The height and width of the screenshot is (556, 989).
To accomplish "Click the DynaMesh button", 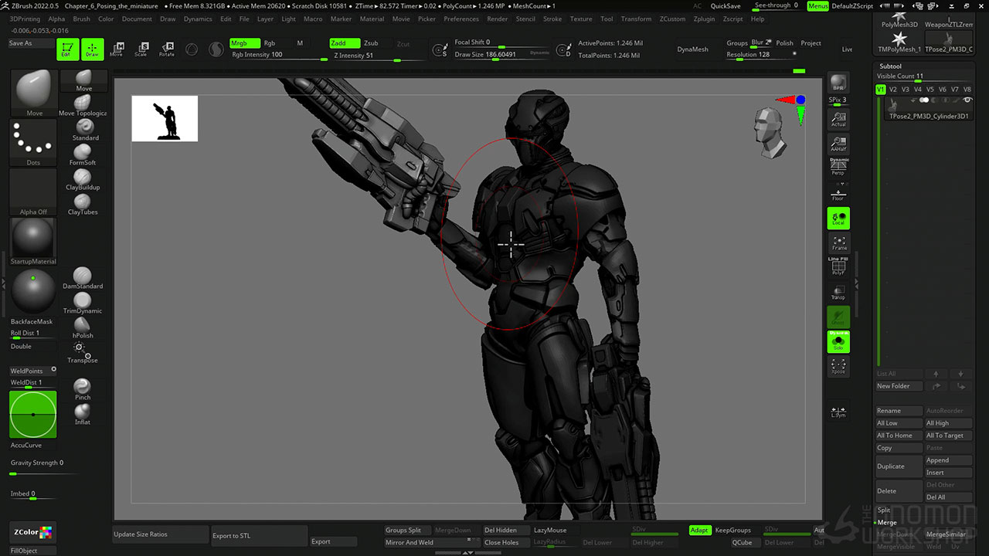I will (692, 49).
